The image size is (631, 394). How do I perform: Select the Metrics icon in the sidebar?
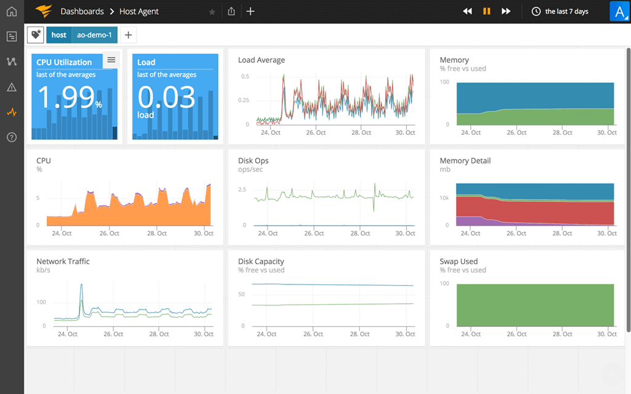(x=11, y=62)
